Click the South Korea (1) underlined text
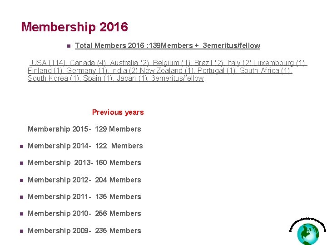 point(54,78)
